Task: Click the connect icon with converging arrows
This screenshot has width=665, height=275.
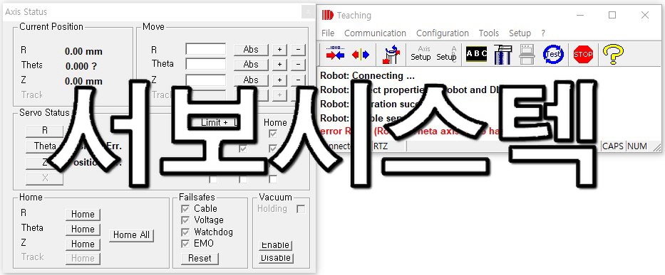Action: [x=335, y=54]
